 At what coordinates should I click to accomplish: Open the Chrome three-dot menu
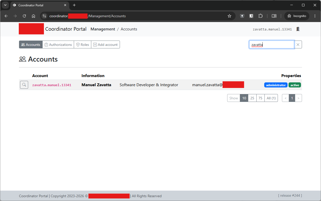315,16
